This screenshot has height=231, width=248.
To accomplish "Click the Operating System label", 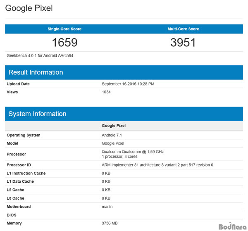I will point(24,135).
